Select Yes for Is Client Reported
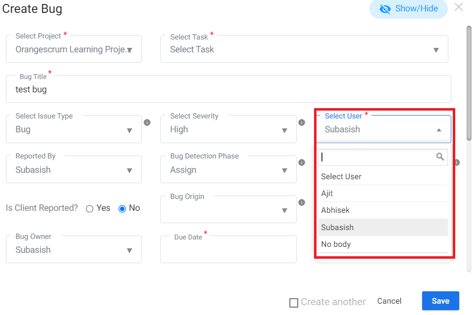 point(89,209)
